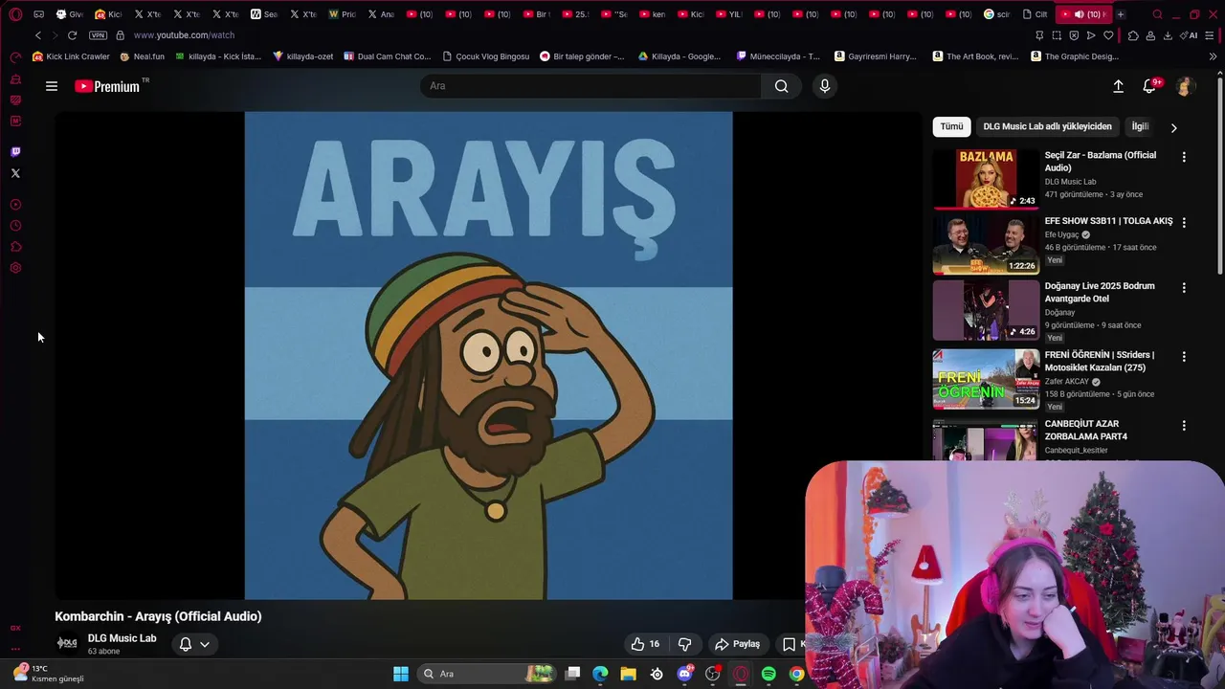Open options for FRENİ ÖĞRENİN video
Viewport: 1225px width, 689px height.
1184,356
